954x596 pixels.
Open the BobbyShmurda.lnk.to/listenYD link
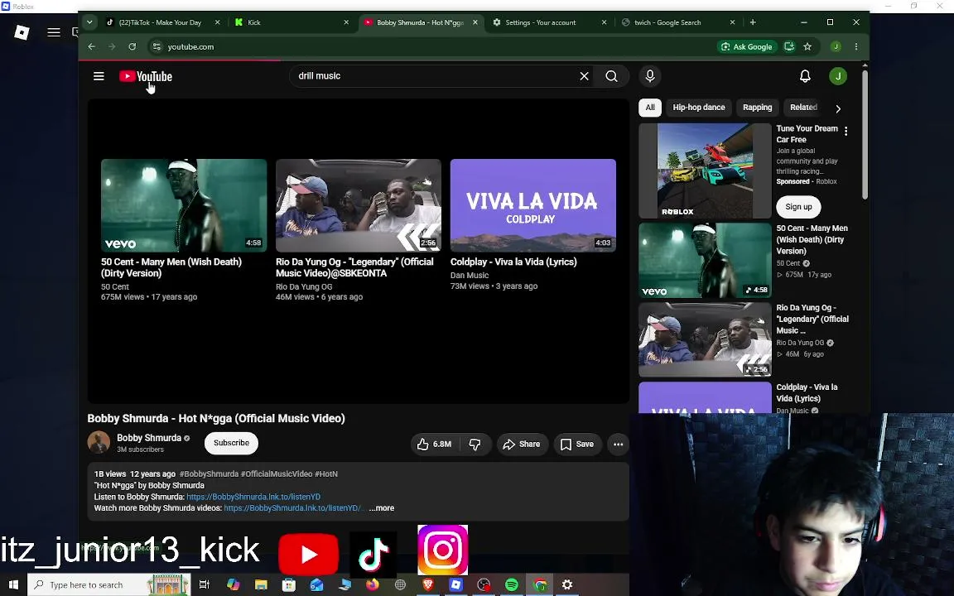[253, 497]
